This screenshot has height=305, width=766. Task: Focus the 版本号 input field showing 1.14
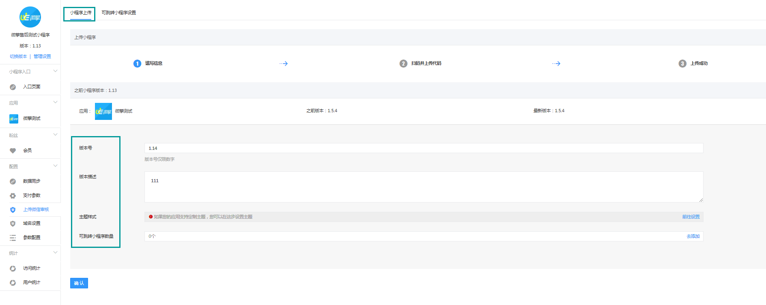pyautogui.click(x=424, y=148)
